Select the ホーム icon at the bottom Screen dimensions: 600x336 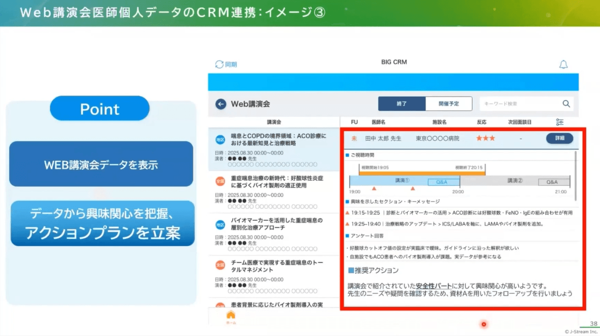231,315
